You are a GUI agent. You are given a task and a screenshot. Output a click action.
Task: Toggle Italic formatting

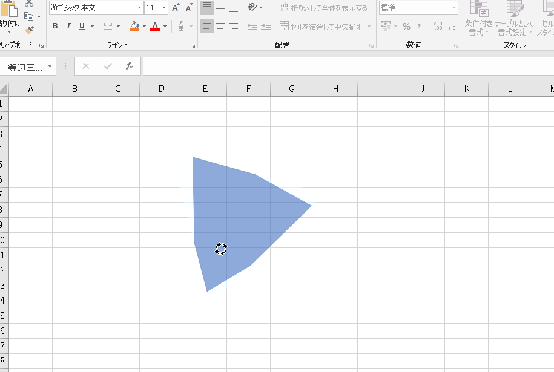(68, 26)
